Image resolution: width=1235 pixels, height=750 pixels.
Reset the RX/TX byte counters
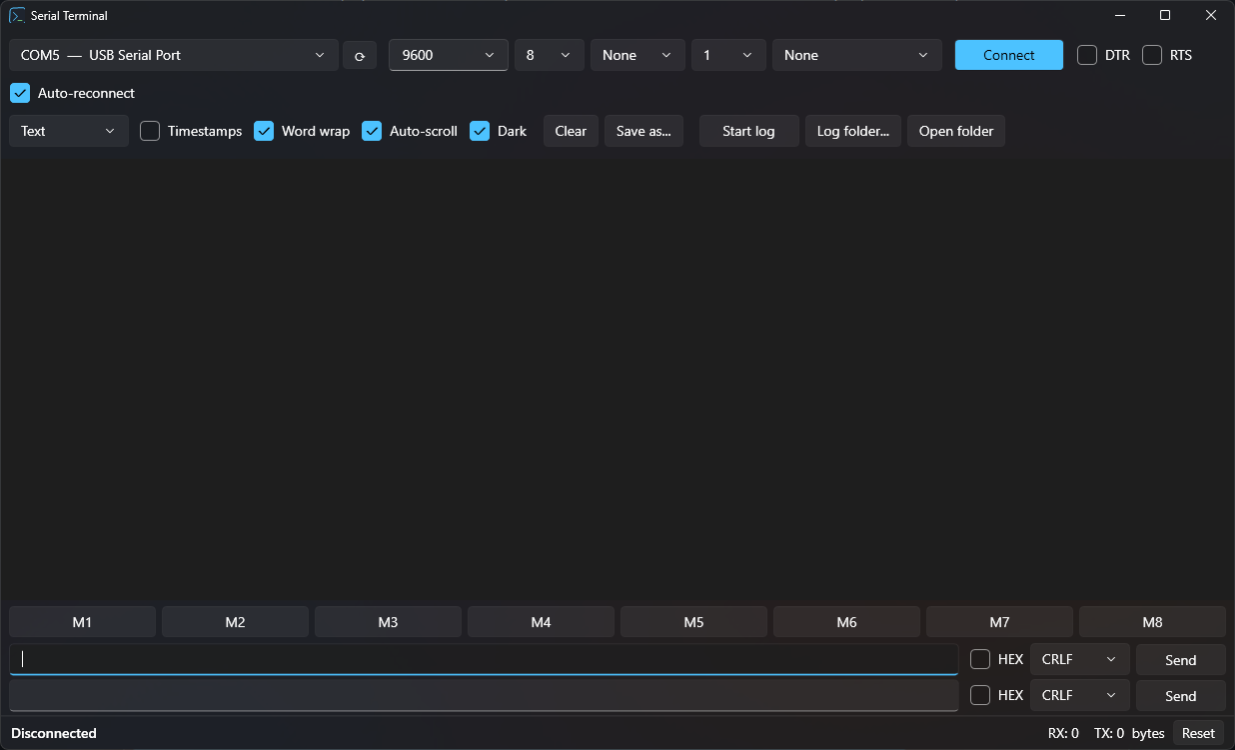1198,733
